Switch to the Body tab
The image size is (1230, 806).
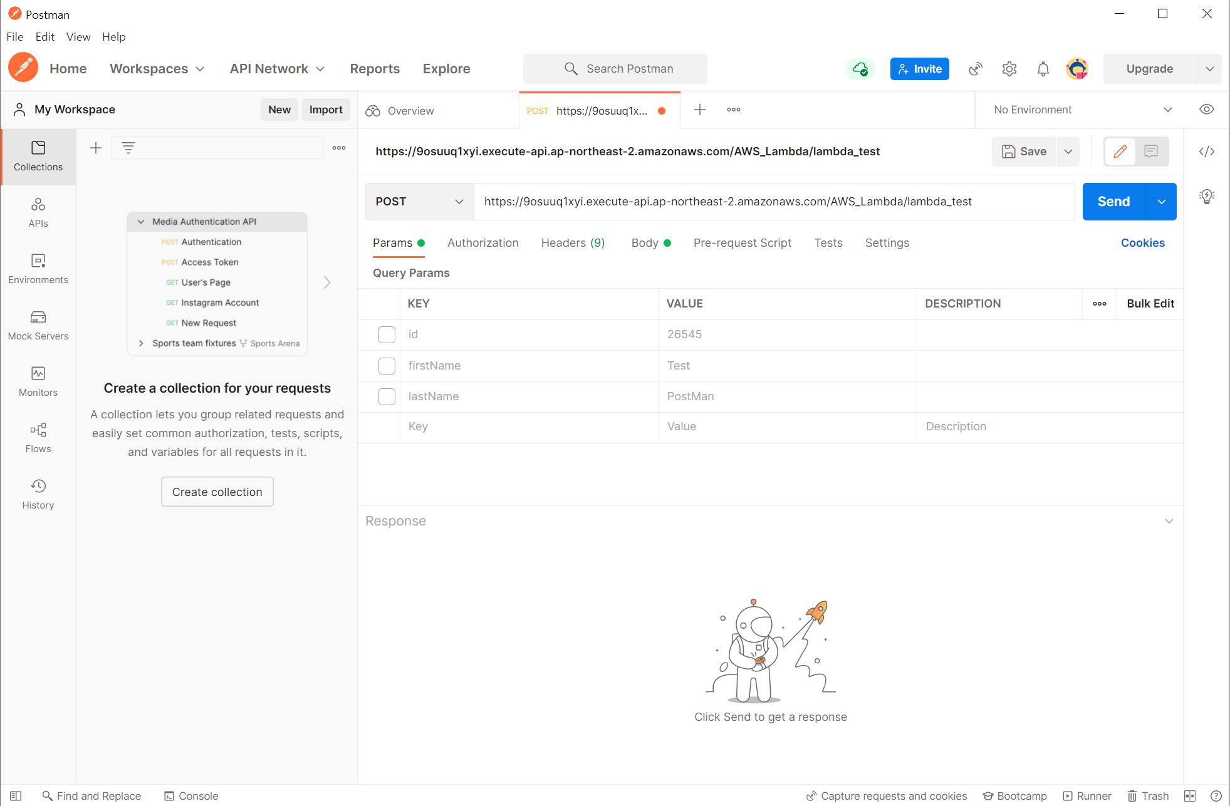(x=651, y=243)
